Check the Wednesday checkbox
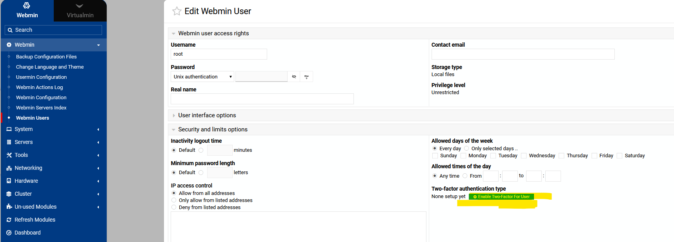Screen dimensions: 674x242 coord(524,156)
